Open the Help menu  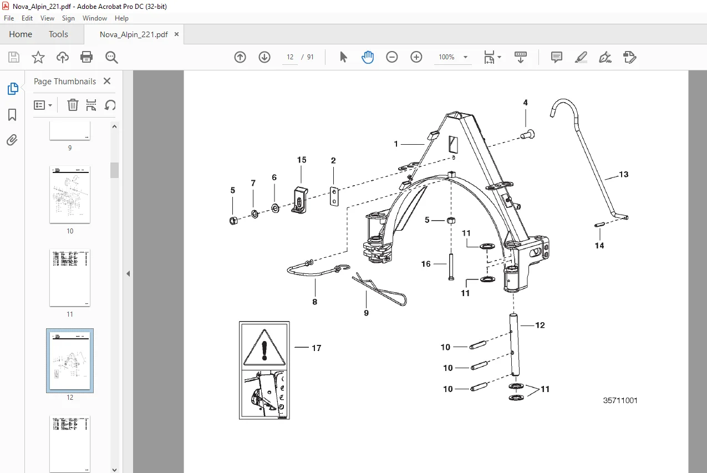pyautogui.click(x=121, y=18)
